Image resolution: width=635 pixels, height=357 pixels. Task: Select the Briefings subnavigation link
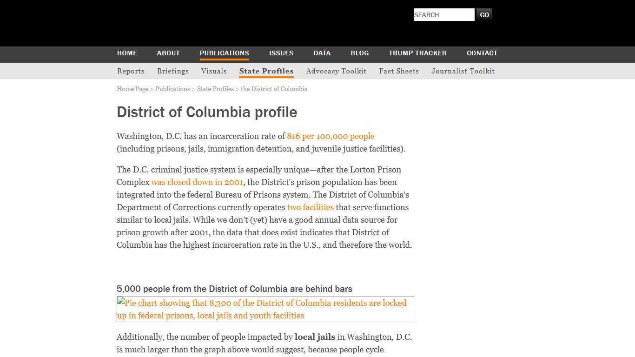click(x=173, y=71)
